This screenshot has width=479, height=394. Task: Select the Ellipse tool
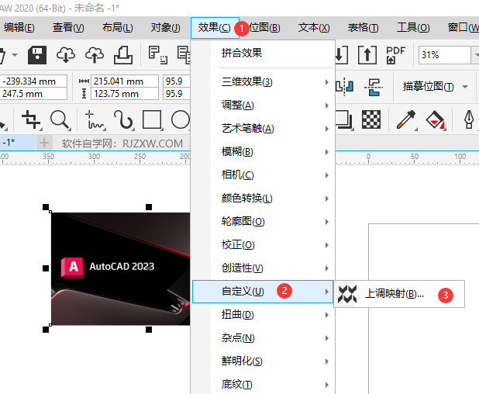point(181,119)
